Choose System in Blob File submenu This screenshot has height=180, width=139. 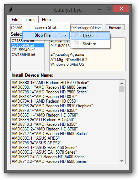(x=90, y=44)
